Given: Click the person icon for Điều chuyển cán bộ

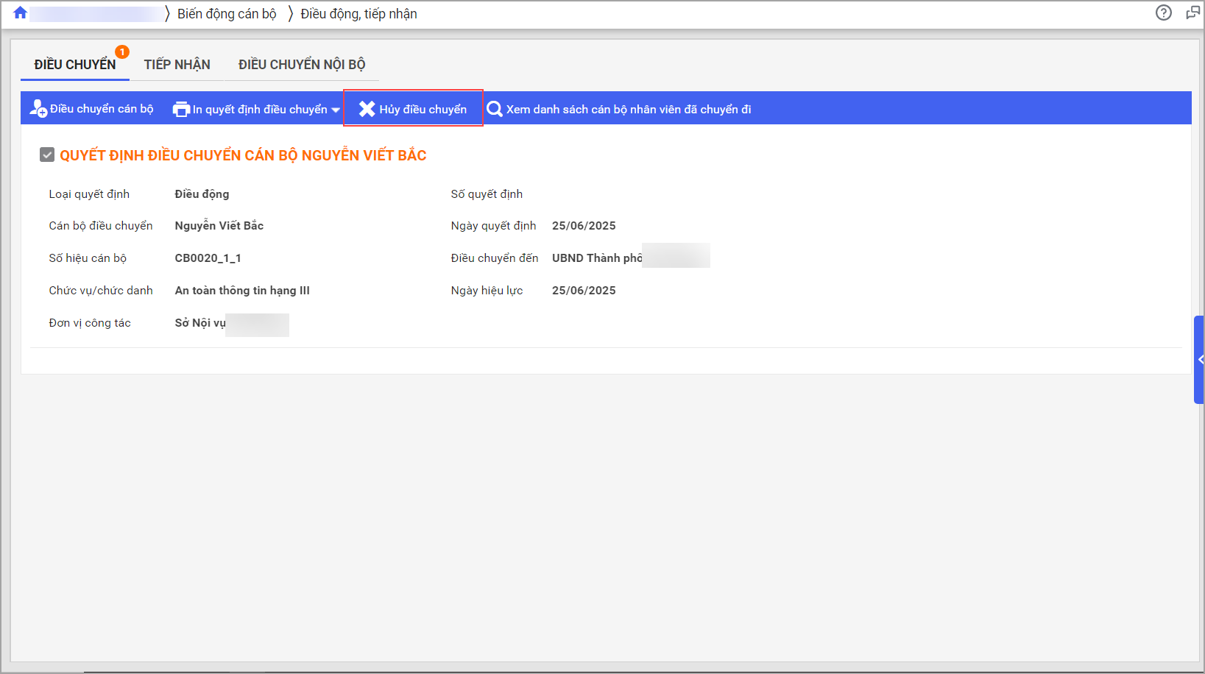Looking at the screenshot, I should click(x=38, y=109).
